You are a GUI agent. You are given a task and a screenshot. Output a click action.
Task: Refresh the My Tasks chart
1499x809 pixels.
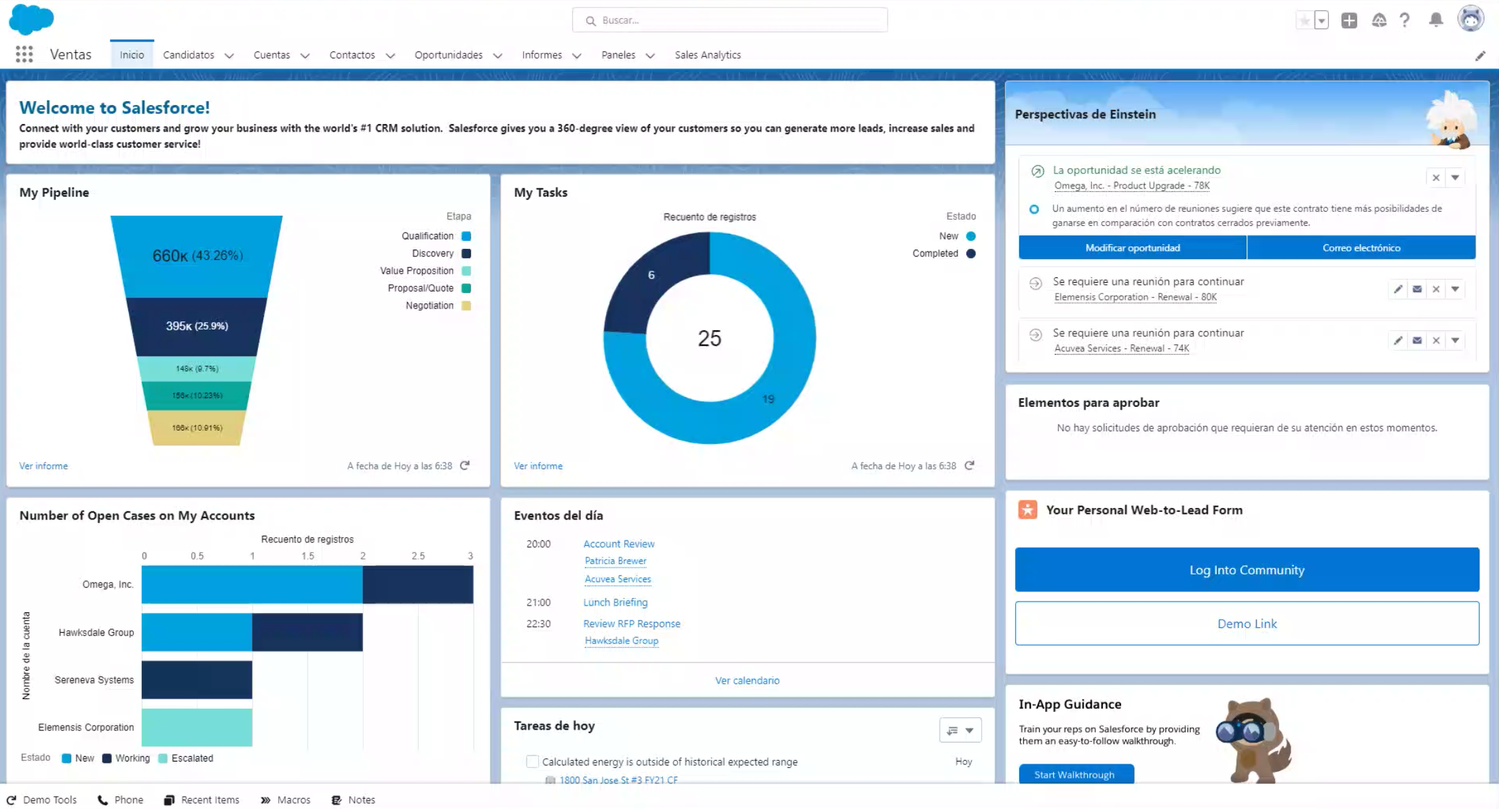[970, 466]
